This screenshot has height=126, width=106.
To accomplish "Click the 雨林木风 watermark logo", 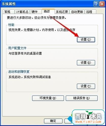I will (x=89, y=117).
